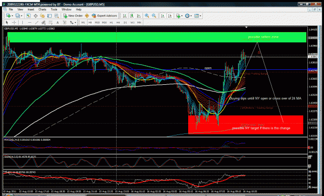Select the crosshair tool

(14, 22)
